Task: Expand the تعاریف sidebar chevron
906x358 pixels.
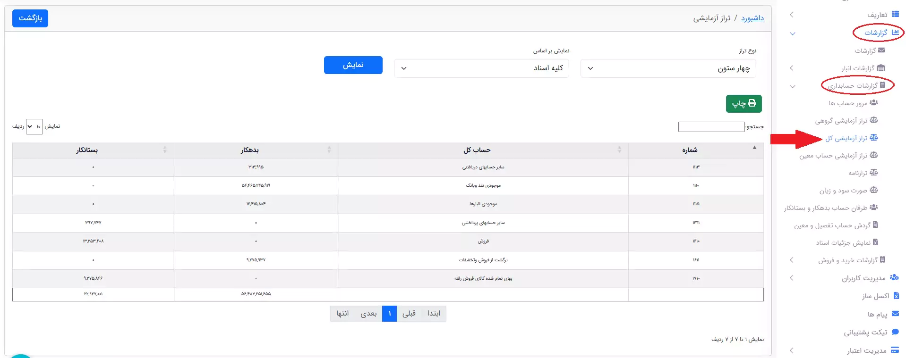Action: coord(792,15)
